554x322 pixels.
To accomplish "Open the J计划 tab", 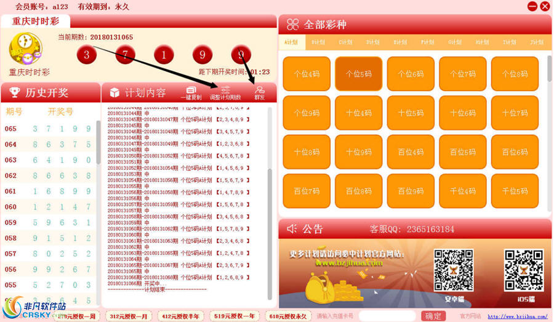I will (537, 42).
